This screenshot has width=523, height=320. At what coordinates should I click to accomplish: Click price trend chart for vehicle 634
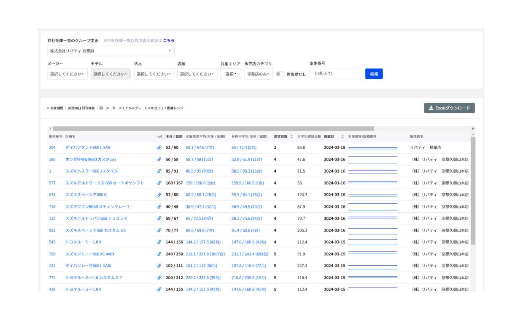pos(373,195)
